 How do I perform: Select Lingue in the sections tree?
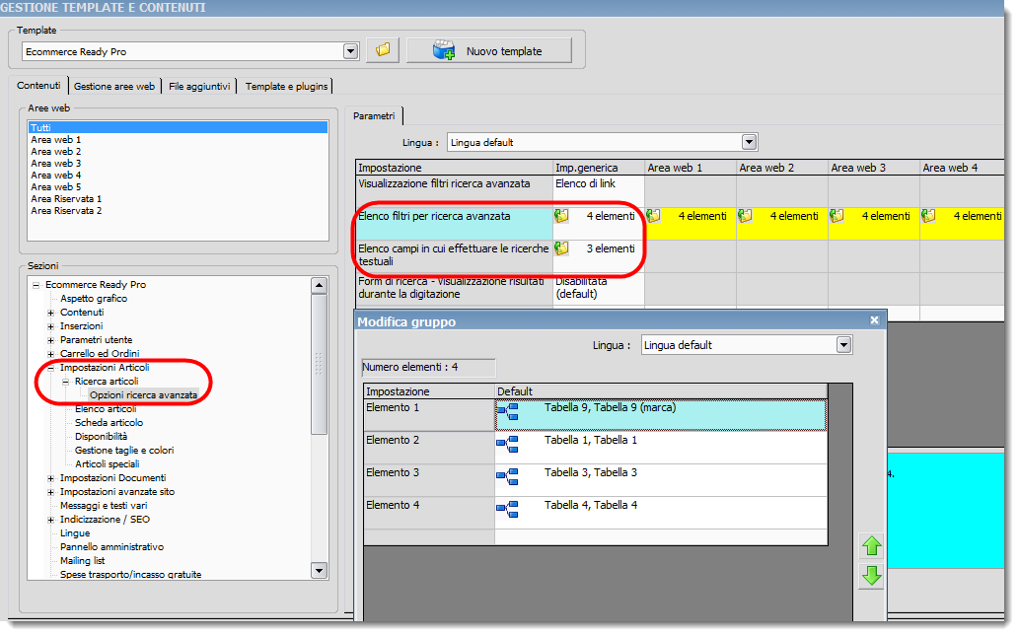pyautogui.click(x=75, y=533)
